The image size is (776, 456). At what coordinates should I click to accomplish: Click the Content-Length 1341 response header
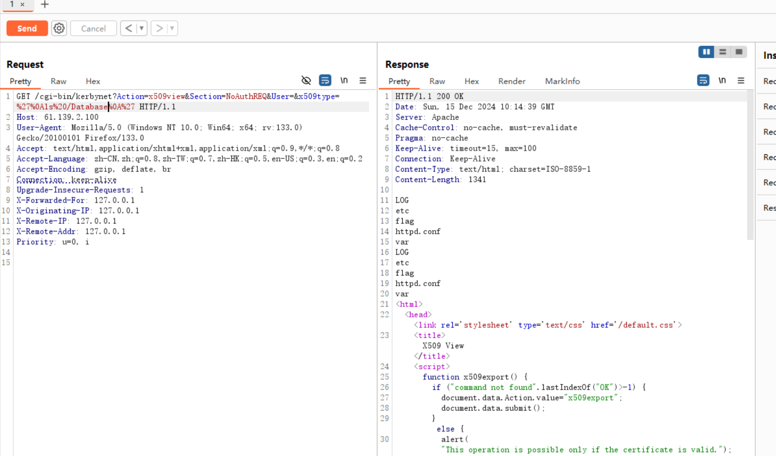[440, 179]
